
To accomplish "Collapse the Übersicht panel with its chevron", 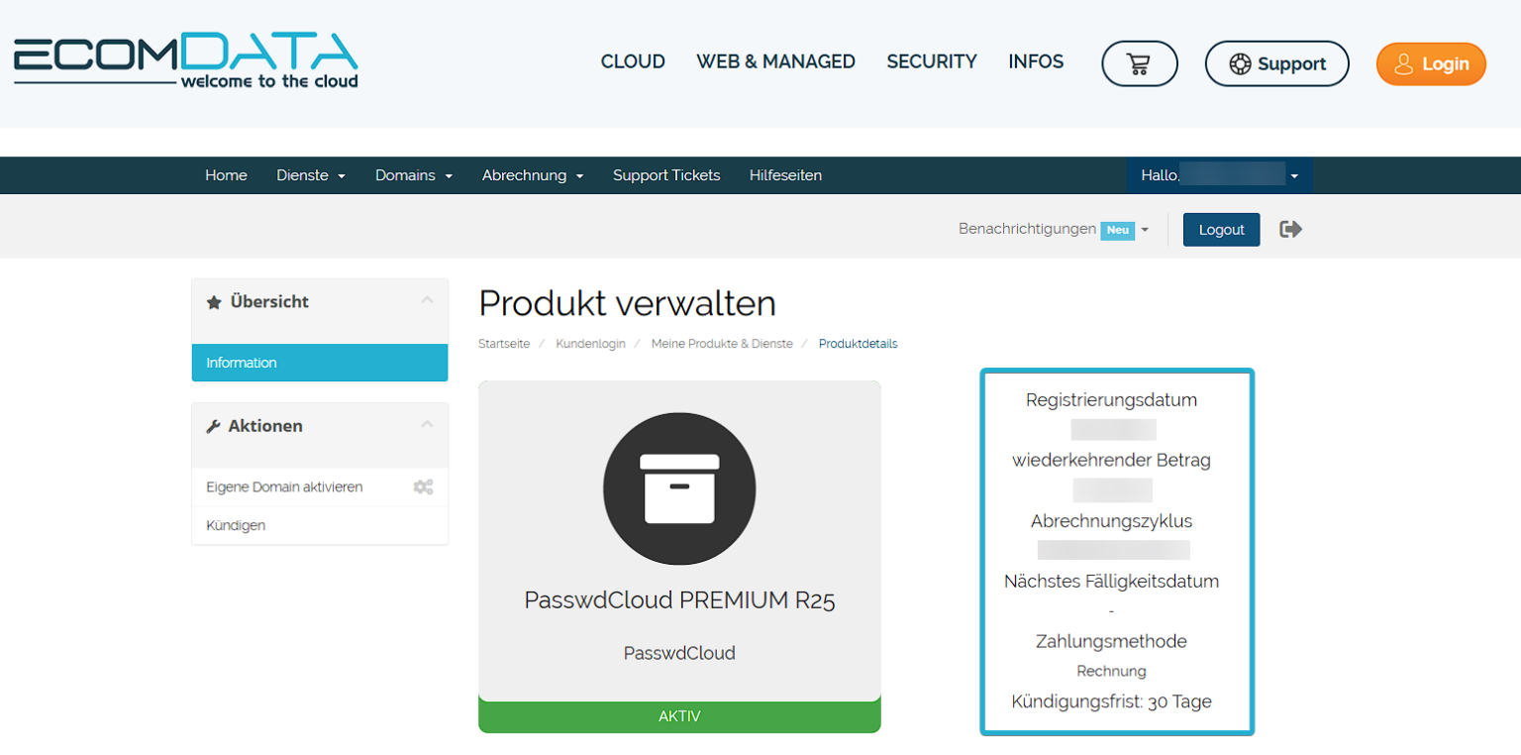I will [x=428, y=298].
